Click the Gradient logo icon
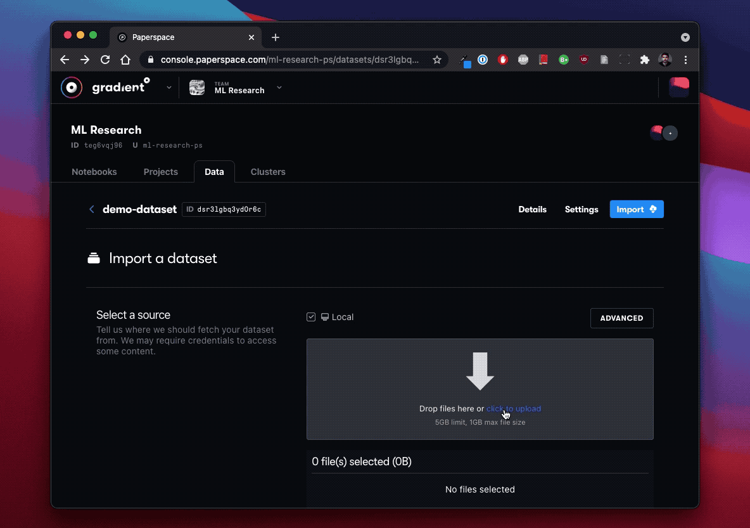Image resolution: width=750 pixels, height=528 pixels. click(72, 87)
